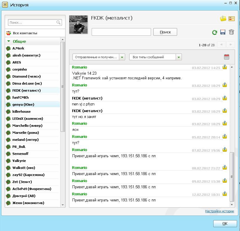Select contact genya (Юве)
This screenshot has height=231, width=240.
(32, 105)
